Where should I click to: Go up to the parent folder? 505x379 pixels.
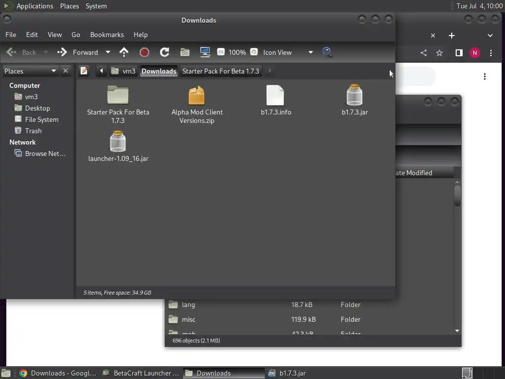[124, 52]
